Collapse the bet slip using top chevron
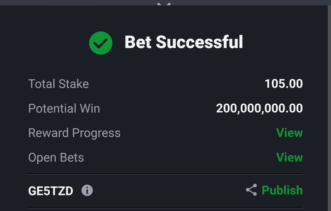Viewport: 331px width, 211px height. click(164, 4)
